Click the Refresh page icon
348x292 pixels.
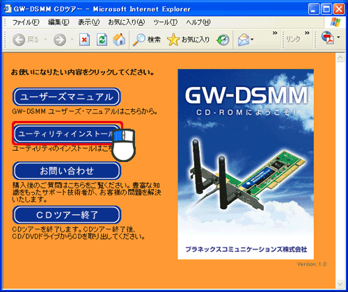pyautogui.click(x=102, y=40)
